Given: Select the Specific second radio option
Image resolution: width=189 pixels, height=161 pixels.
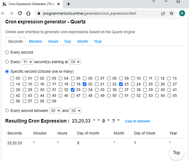Looking at the screenshot, I should pos(7,71).
